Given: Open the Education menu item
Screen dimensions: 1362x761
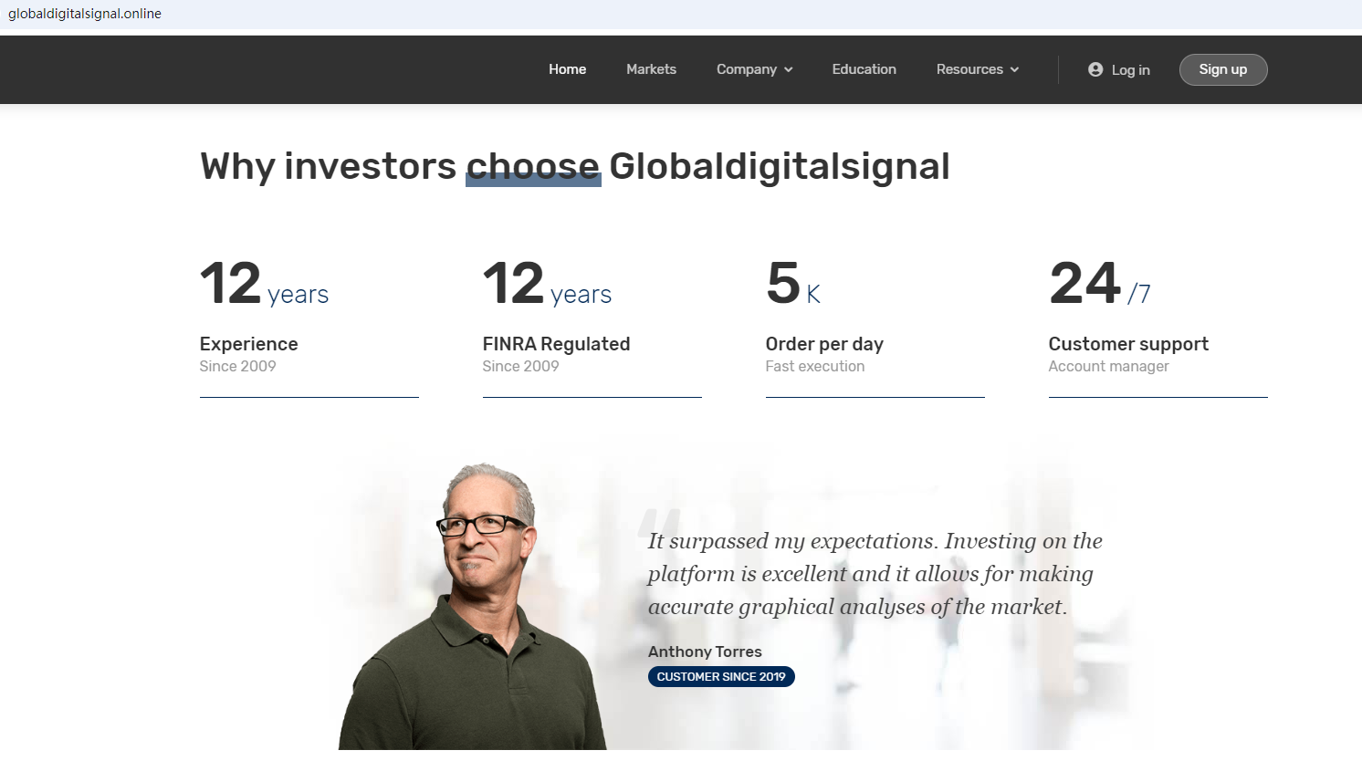Looking at the screenshot, I should (x=864, y=69).
